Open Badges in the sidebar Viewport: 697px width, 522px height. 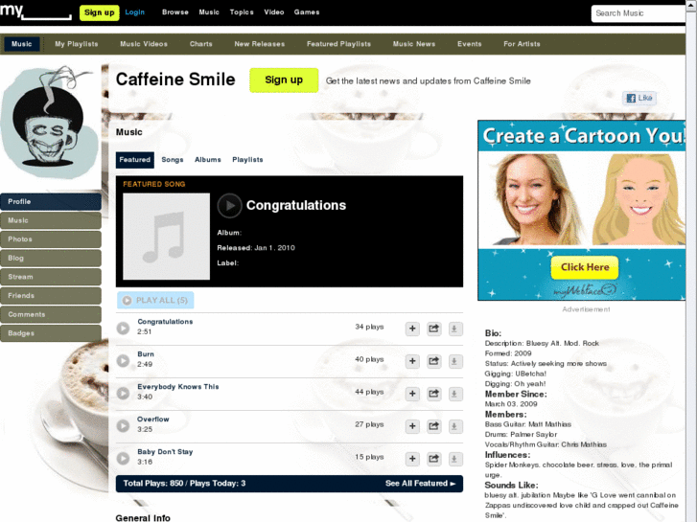pyautogui.click(x=51, y=333)
